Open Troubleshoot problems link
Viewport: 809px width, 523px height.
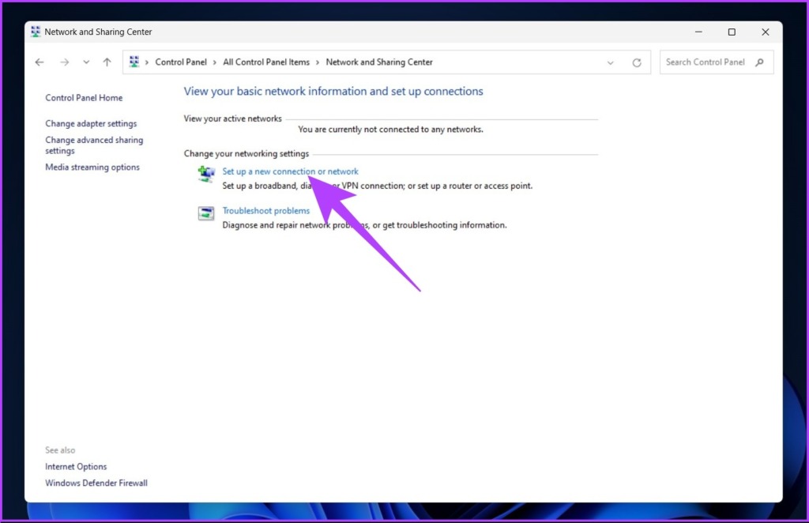pos(265,211)
